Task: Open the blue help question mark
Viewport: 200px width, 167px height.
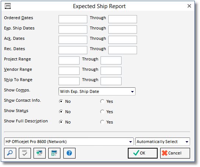Action: [69, 153]
